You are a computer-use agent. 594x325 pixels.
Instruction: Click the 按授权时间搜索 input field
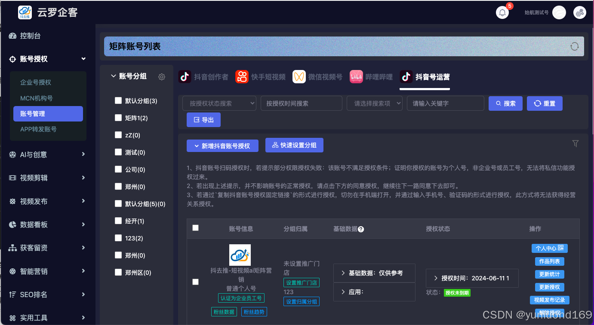[302, 103]
